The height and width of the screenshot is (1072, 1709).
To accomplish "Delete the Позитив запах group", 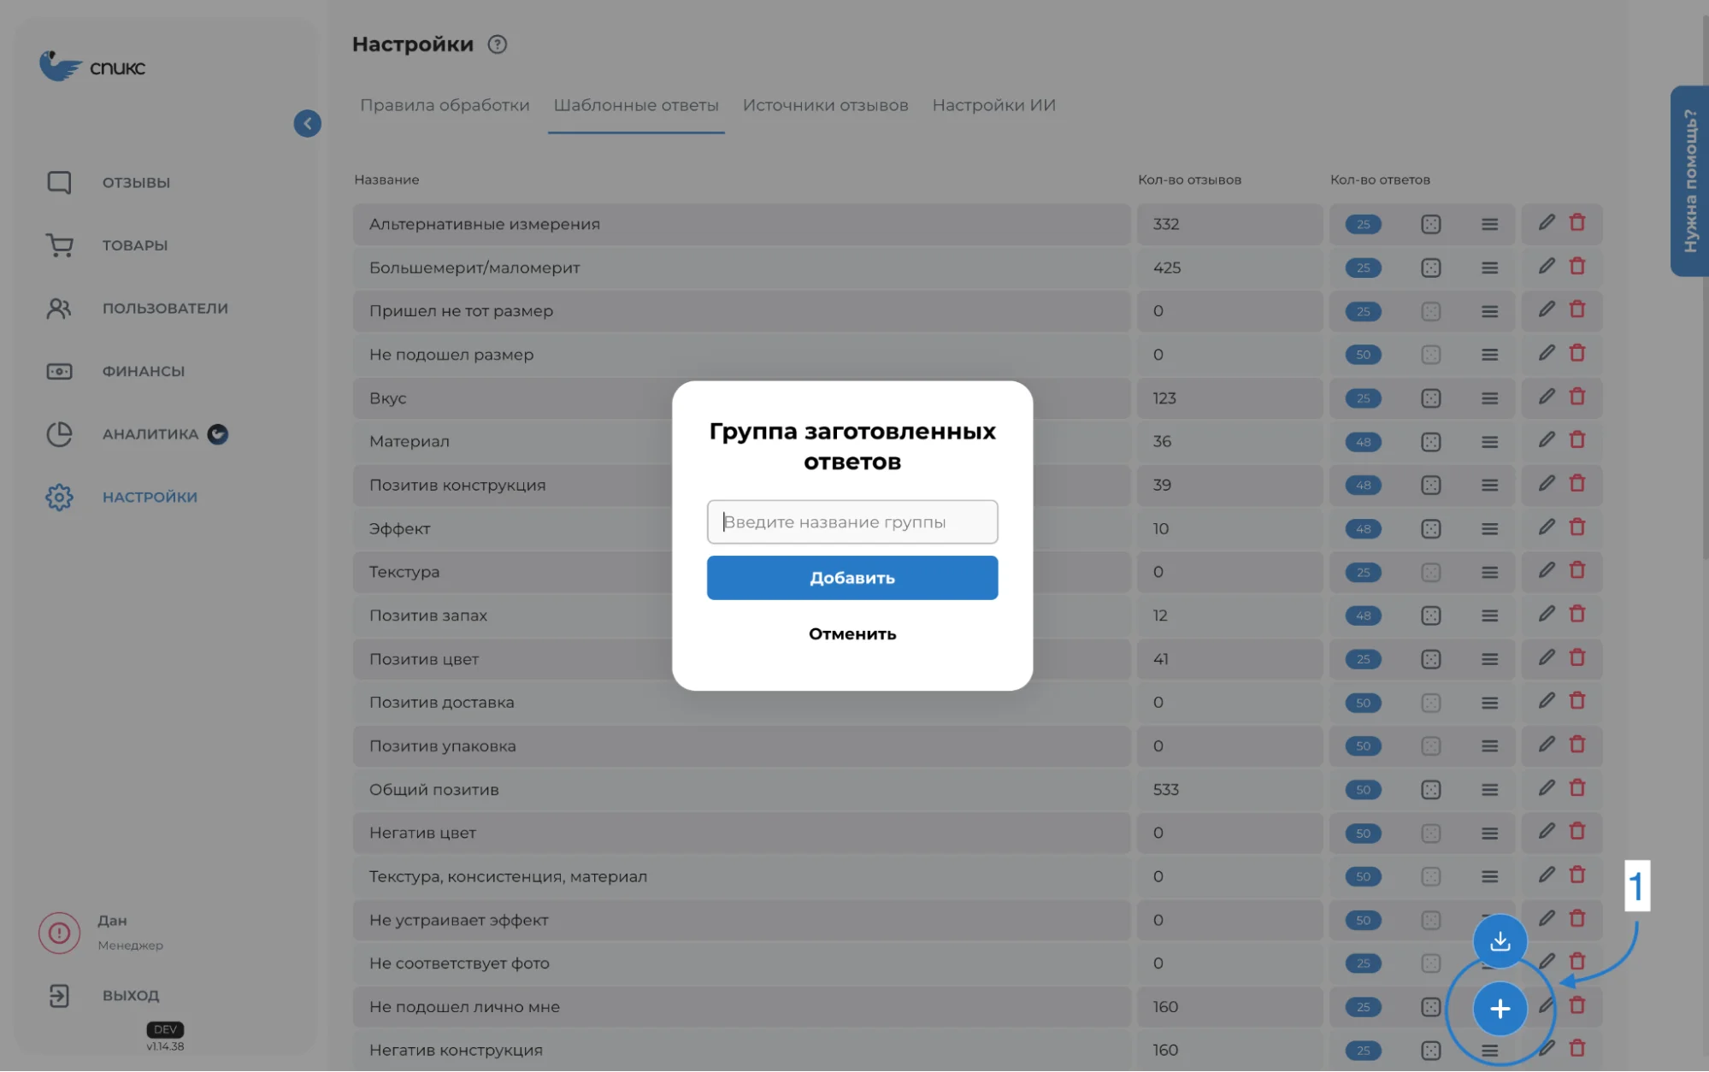I will tap(1577, 615).
